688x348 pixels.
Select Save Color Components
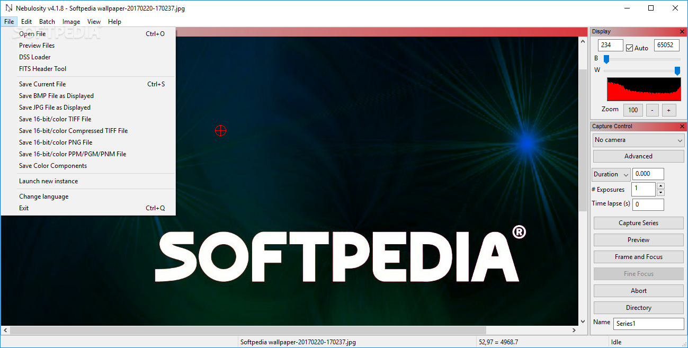[x=88, y=166]
